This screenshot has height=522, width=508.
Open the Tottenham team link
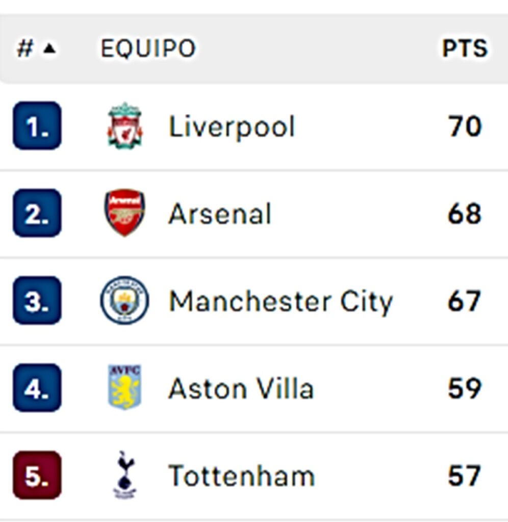point(242,476)
